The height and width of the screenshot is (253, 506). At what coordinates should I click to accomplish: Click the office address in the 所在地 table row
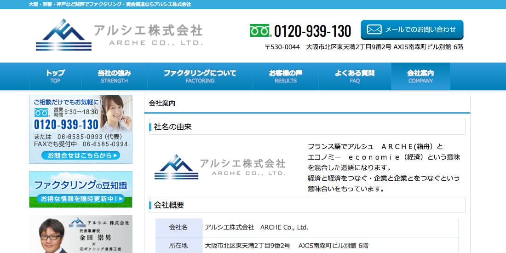[x=287, y=246]
